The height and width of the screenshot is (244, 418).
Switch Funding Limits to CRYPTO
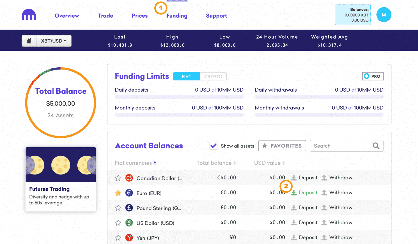(x=213, y=76)
